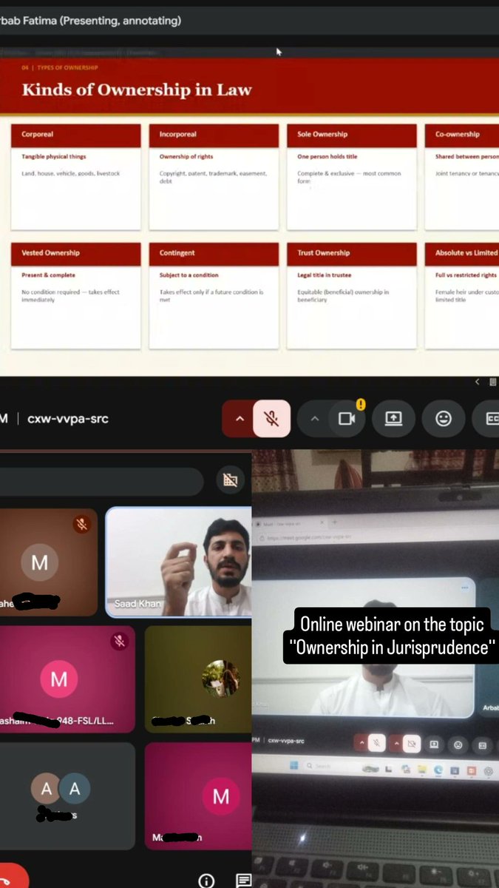499x888 pixels.
Task: Open audio chevron on the photographed laptop toolbar
Action: (x=361, y=742)
